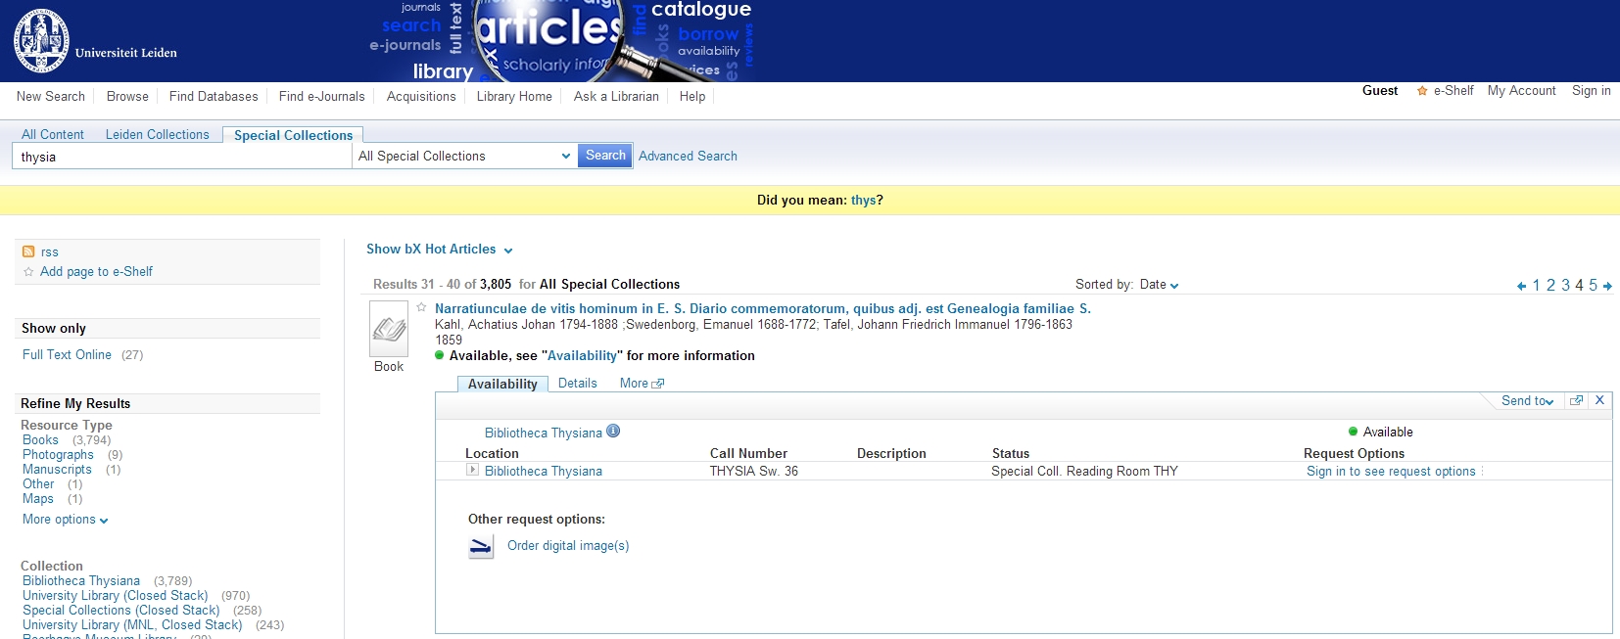Click Sign in link in header
Screen dimensions: 1620x639
[x=1592, y=90]
